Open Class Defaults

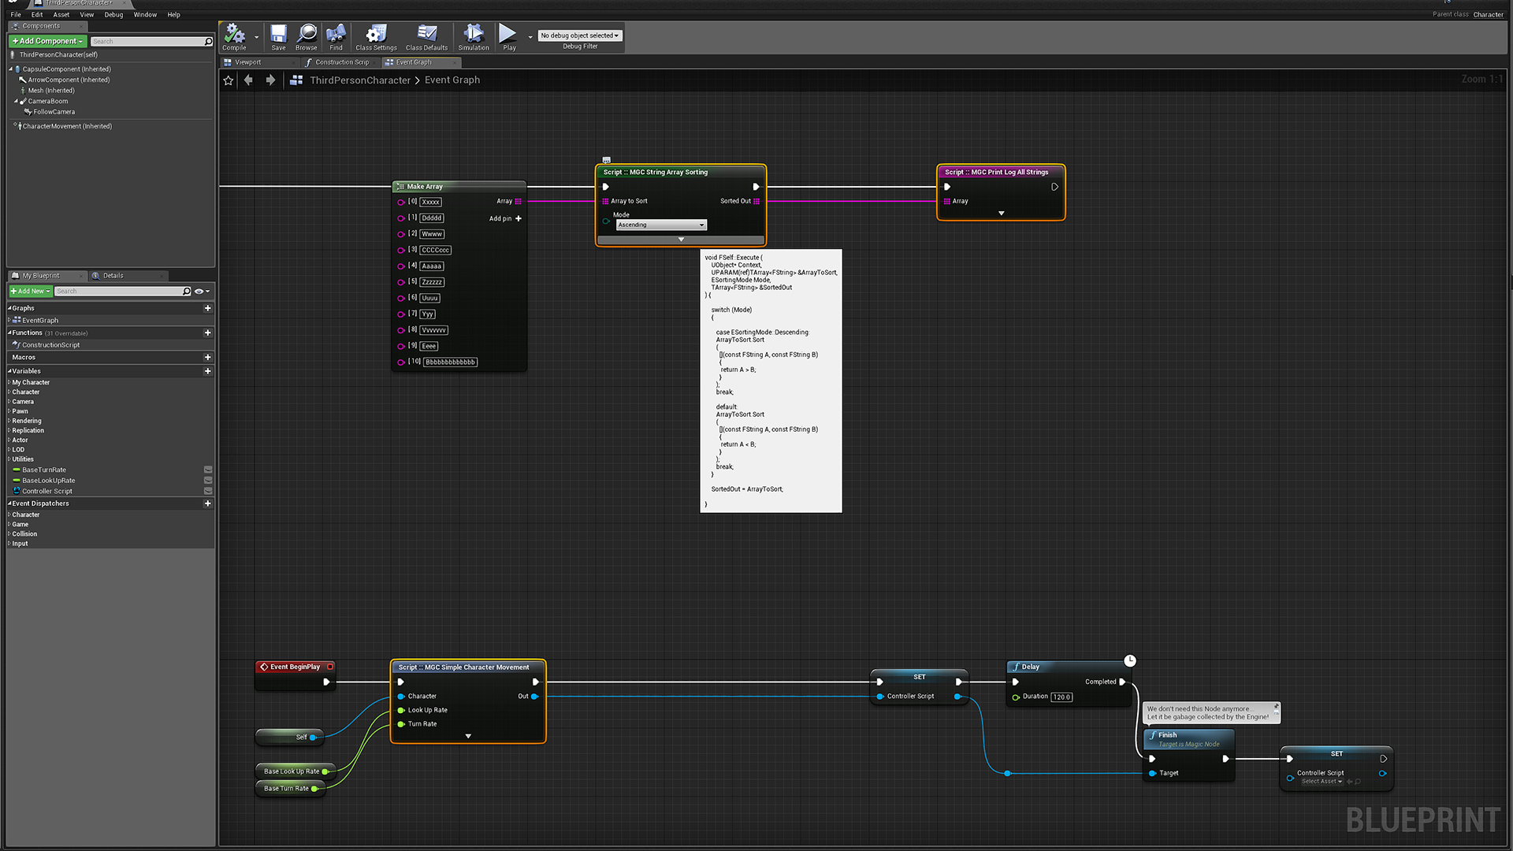tap(426, 36)
